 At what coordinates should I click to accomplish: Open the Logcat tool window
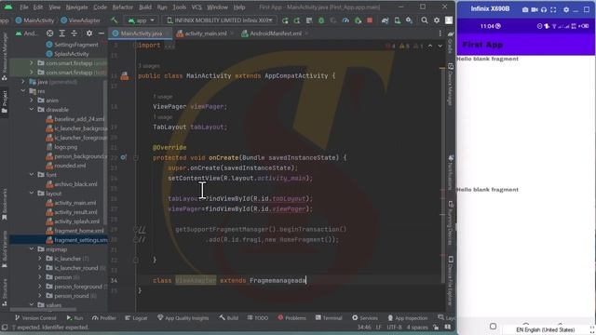tap(136, 318)
